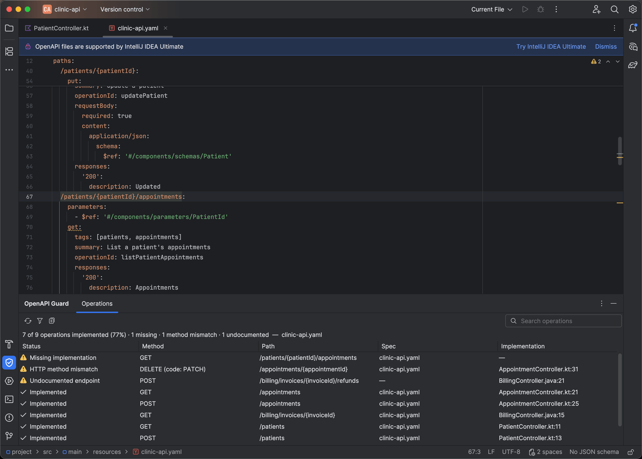Open More Actions vertical dots near Debug

pyautogui.click(x=556, y=9)
